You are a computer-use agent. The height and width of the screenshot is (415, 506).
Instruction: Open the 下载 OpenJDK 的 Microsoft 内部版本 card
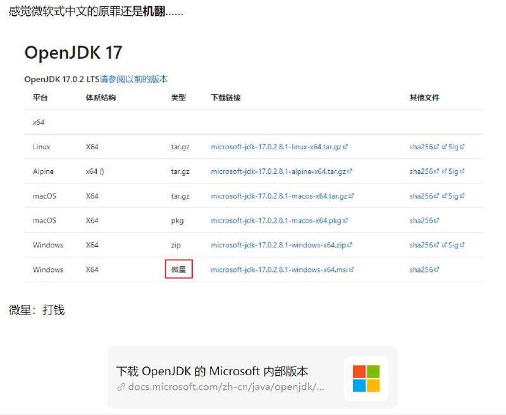(252, 378)
